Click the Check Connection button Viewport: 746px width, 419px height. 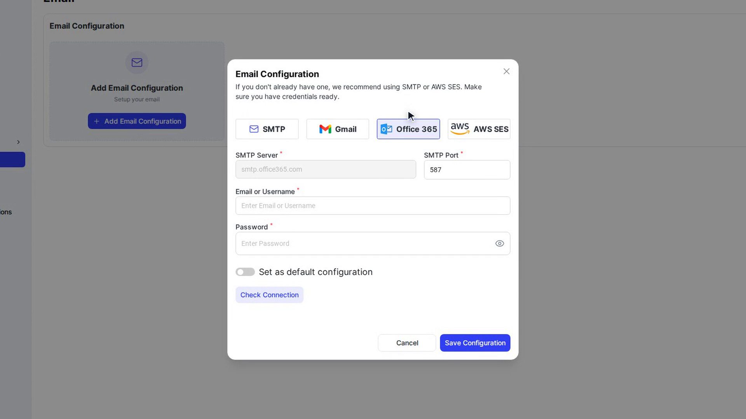click(x=269, y=295)
